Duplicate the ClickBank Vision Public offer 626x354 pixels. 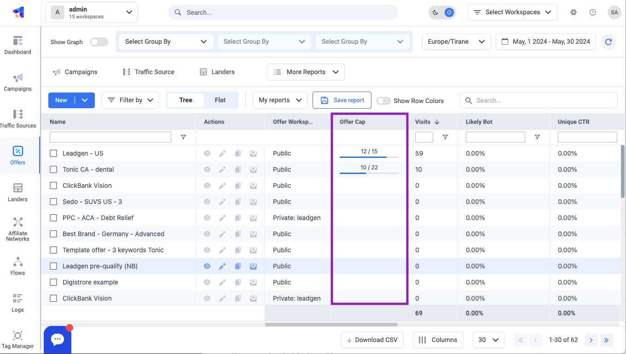coord(238,186)
